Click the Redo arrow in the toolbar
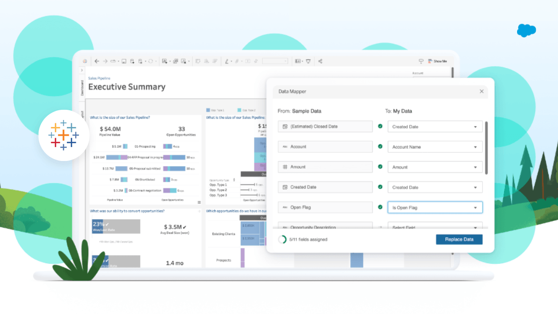This screenshot has width=558, height=314. pos(105,61)
